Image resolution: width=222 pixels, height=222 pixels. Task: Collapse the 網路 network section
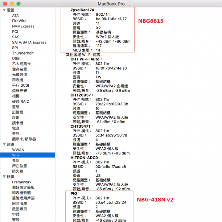coord(4,144)
